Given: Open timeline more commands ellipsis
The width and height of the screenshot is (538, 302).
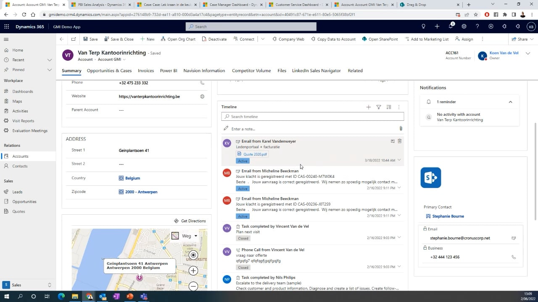Looking at the screenshot, I should pos(399,107).
